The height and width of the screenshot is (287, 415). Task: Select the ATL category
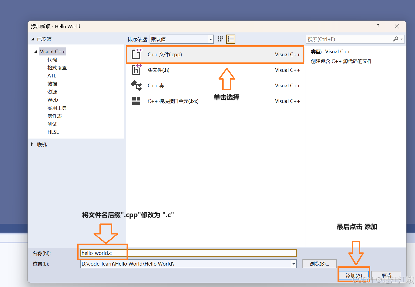point(52,76)
